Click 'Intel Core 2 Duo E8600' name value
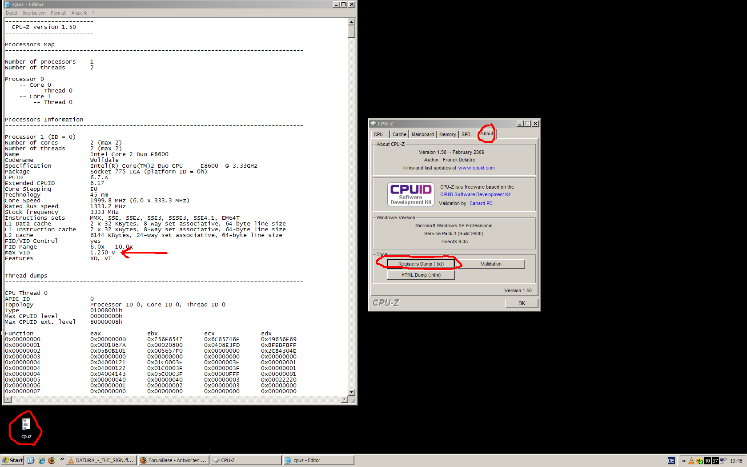Image resolution: width=747 pixels, height=467 pixels. click(129, 154)
